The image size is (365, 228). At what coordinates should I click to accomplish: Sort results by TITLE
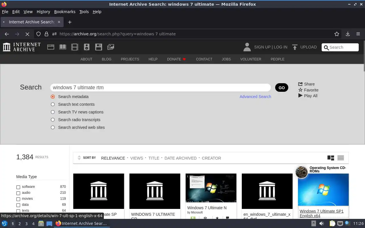(154, 158)
